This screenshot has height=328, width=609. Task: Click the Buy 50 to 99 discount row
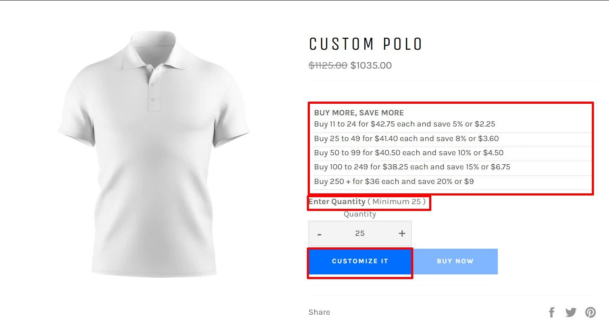pos(409,153)
